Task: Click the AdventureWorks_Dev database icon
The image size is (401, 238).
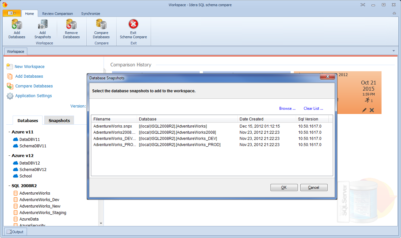Action: [16, 199]
